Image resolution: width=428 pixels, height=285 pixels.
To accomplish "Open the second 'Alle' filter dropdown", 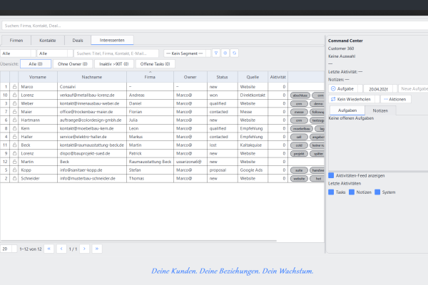I will [55, 53].
